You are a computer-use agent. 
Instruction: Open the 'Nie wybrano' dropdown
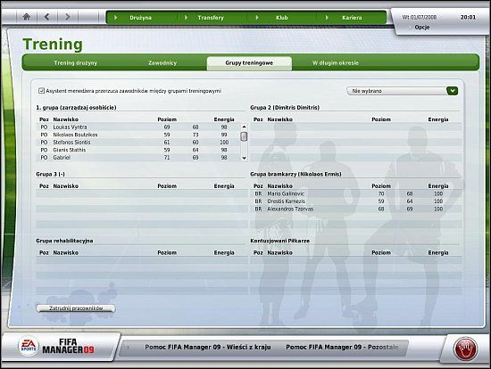pyautogui.click(x=403, y=91)
